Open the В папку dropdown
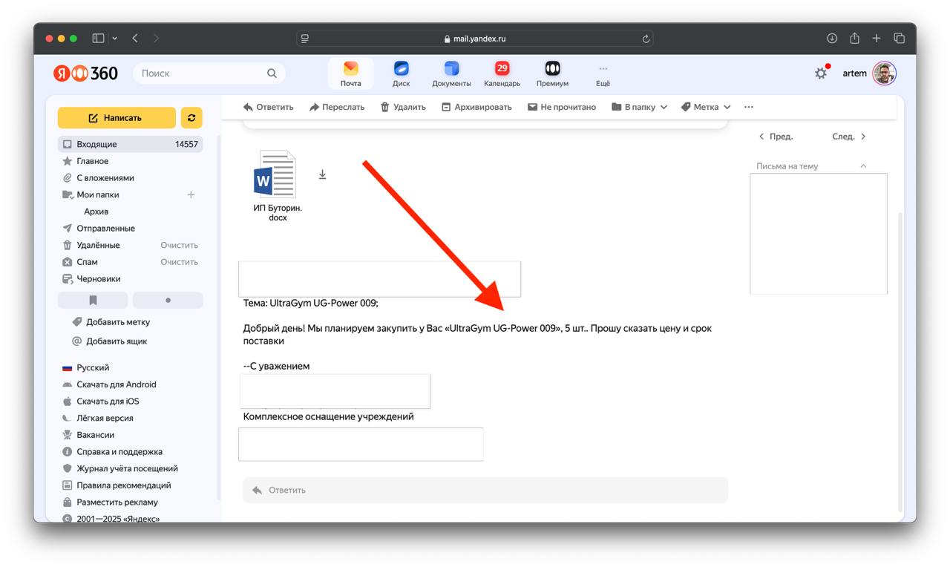The width and height of the screenshot is (950, 567). 639,107
